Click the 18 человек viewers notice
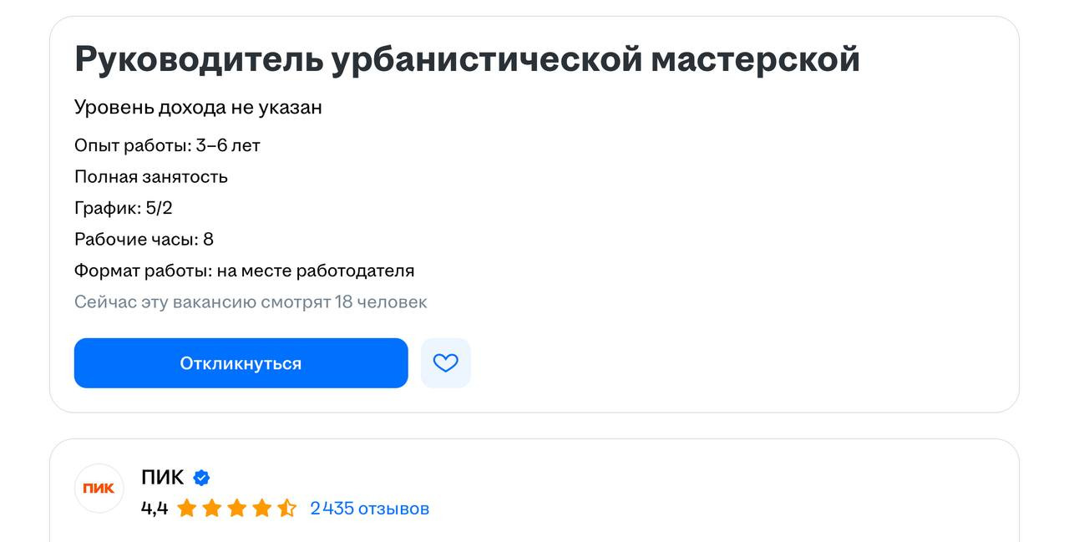 [251, 301]
